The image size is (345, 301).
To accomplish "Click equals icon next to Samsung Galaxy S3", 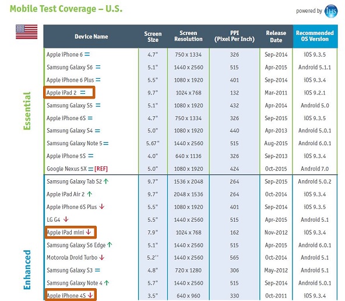I will [x=97, y=270].
